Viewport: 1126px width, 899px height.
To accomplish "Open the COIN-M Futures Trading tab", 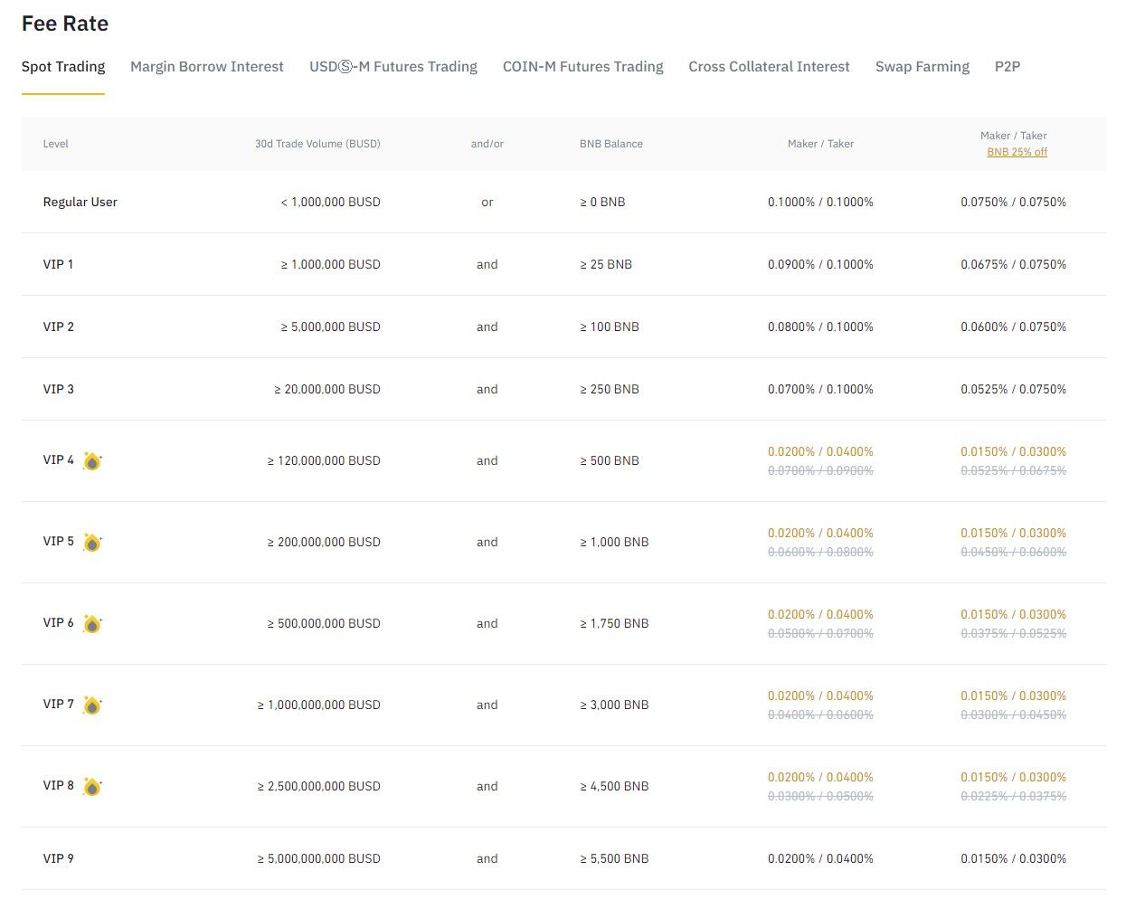I will [x=583, y=67].
